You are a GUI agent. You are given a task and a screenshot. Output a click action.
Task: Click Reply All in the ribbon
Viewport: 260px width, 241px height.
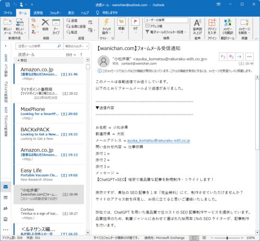[x=76, y=27]
